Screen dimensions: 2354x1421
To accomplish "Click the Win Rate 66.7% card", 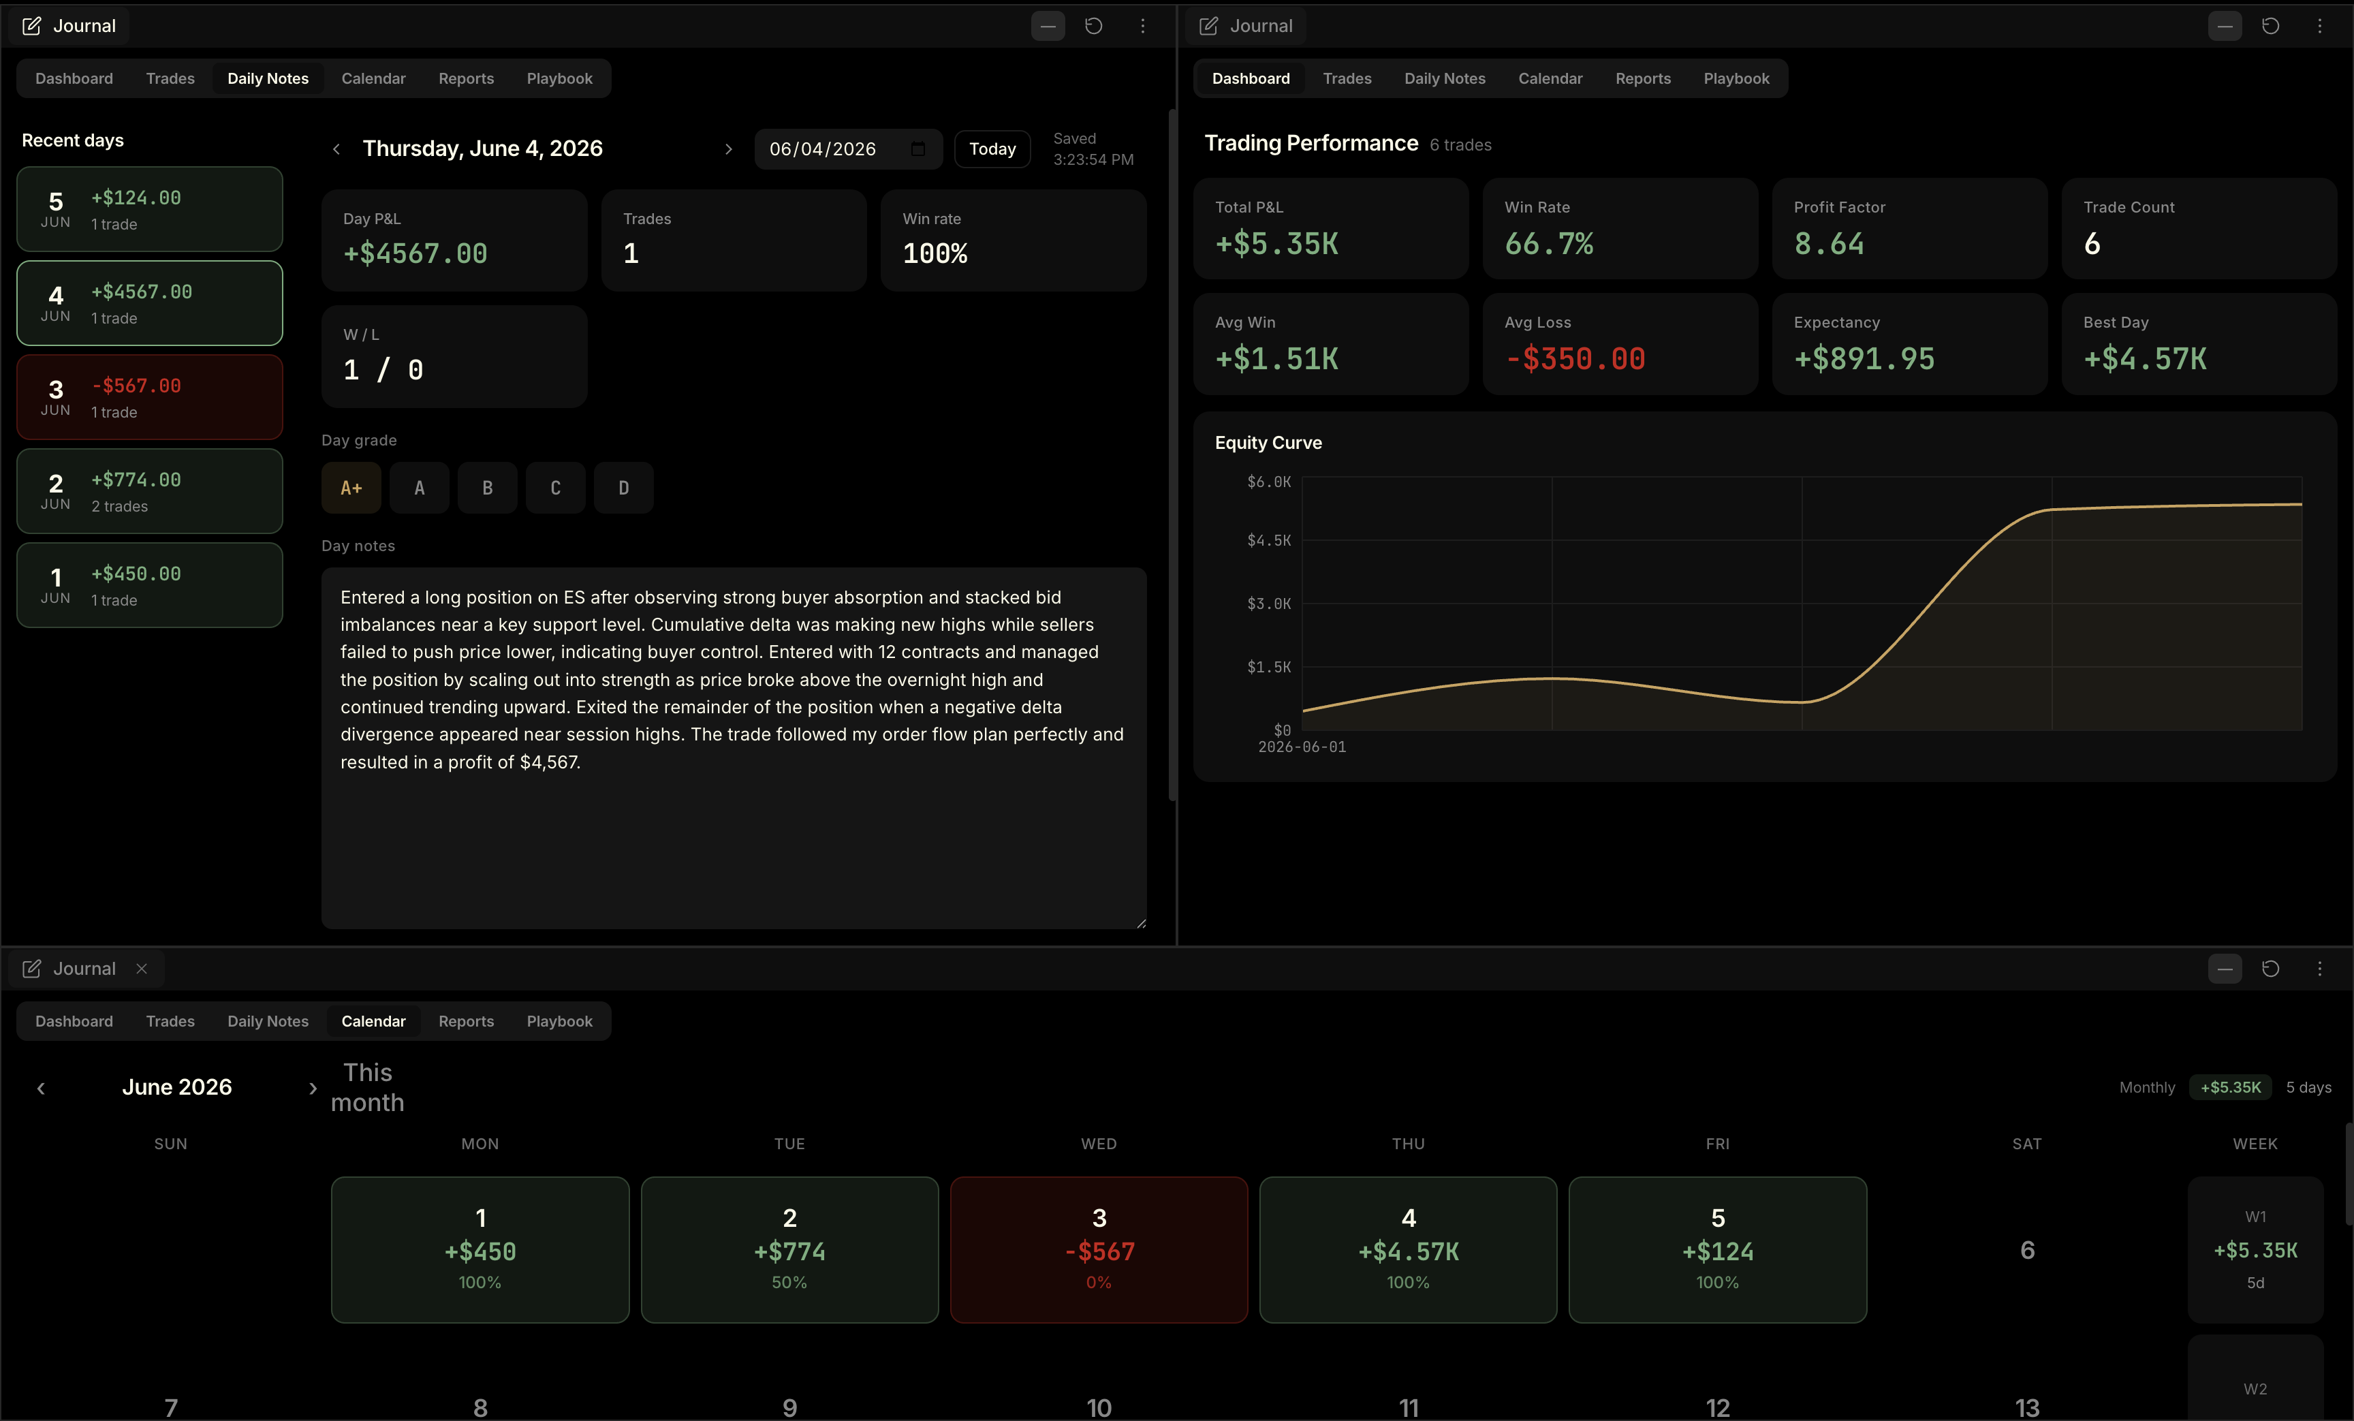I will coord(1620,228).
